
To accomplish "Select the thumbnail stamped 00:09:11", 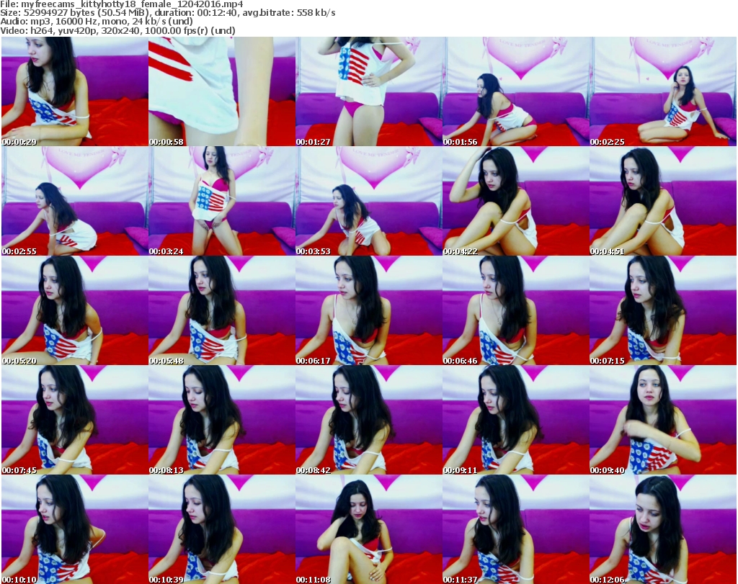I will click(x=516, y=420).
